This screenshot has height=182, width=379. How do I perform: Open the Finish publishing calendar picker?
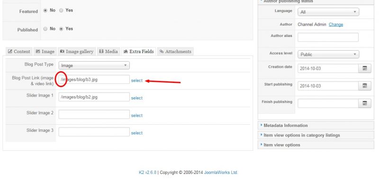364,103
